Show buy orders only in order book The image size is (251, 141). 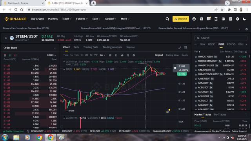coord(10,55)
